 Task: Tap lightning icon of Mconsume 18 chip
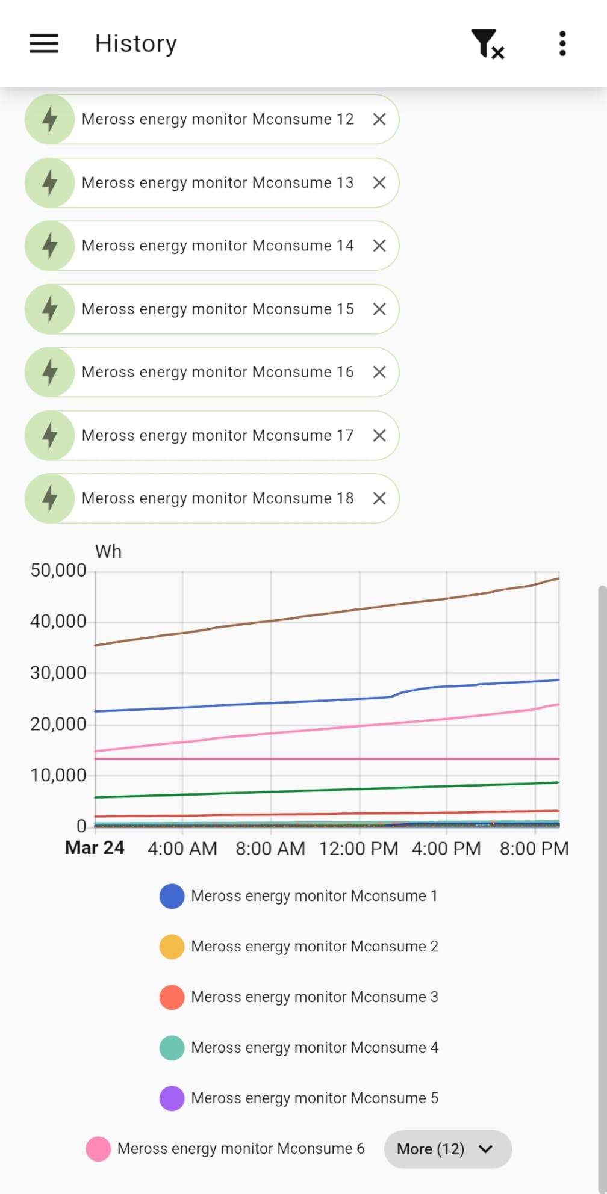tap(50, 498)
